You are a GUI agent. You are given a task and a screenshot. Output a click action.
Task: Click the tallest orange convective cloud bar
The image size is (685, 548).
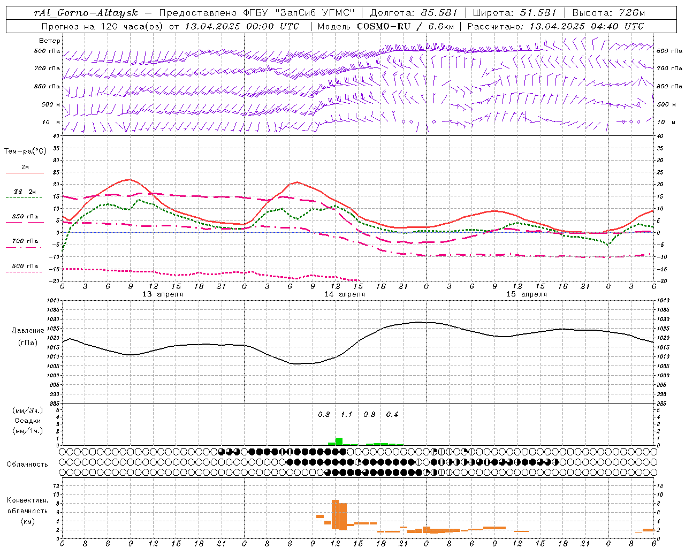pos(336,515)
